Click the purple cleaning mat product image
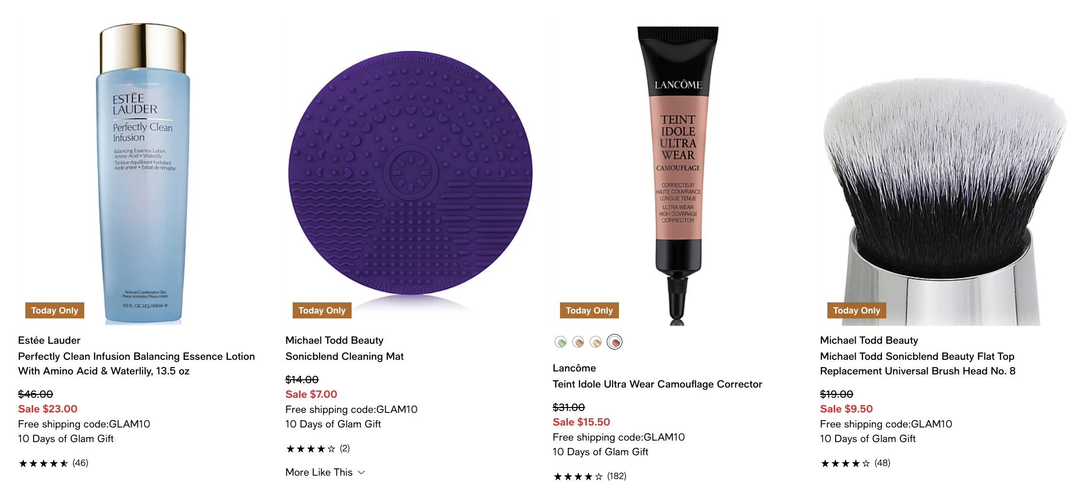 [x=410, y=174]
